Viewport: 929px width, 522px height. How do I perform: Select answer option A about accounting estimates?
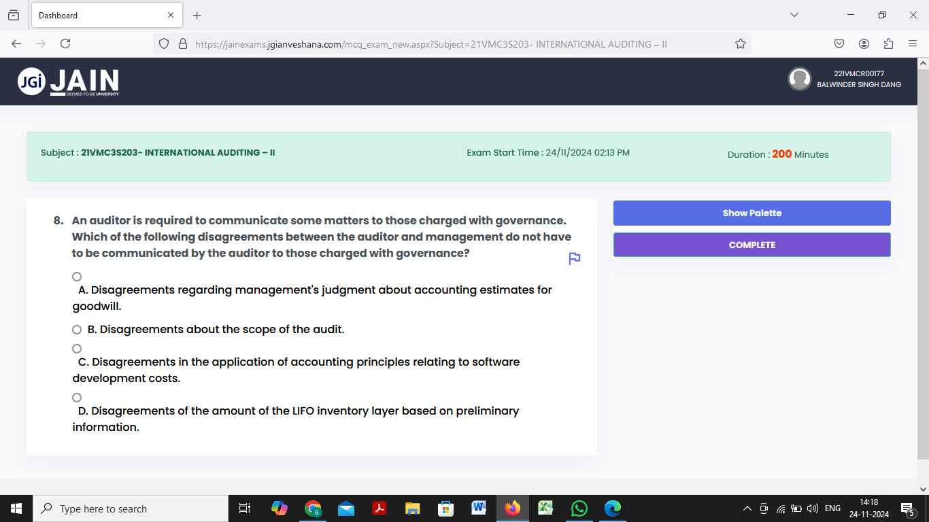[x=76, y=276]
